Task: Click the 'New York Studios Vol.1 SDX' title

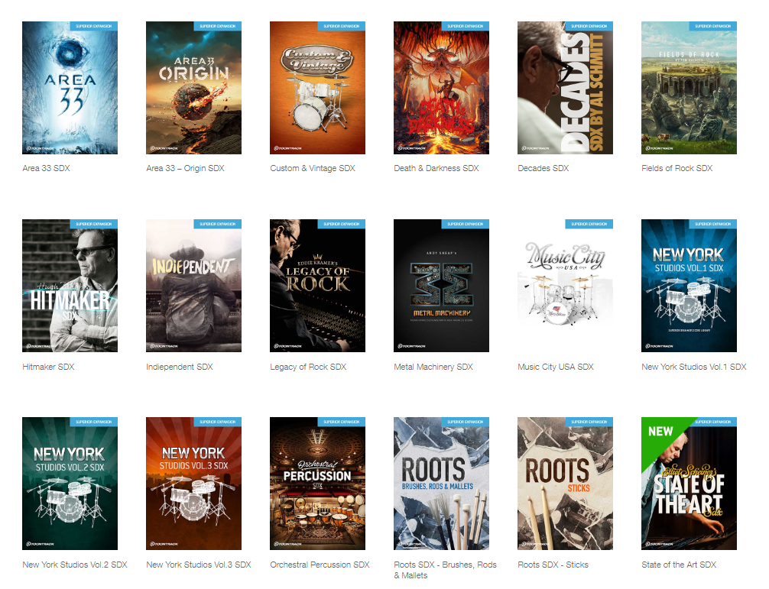Action: click(x=694, y=367)
